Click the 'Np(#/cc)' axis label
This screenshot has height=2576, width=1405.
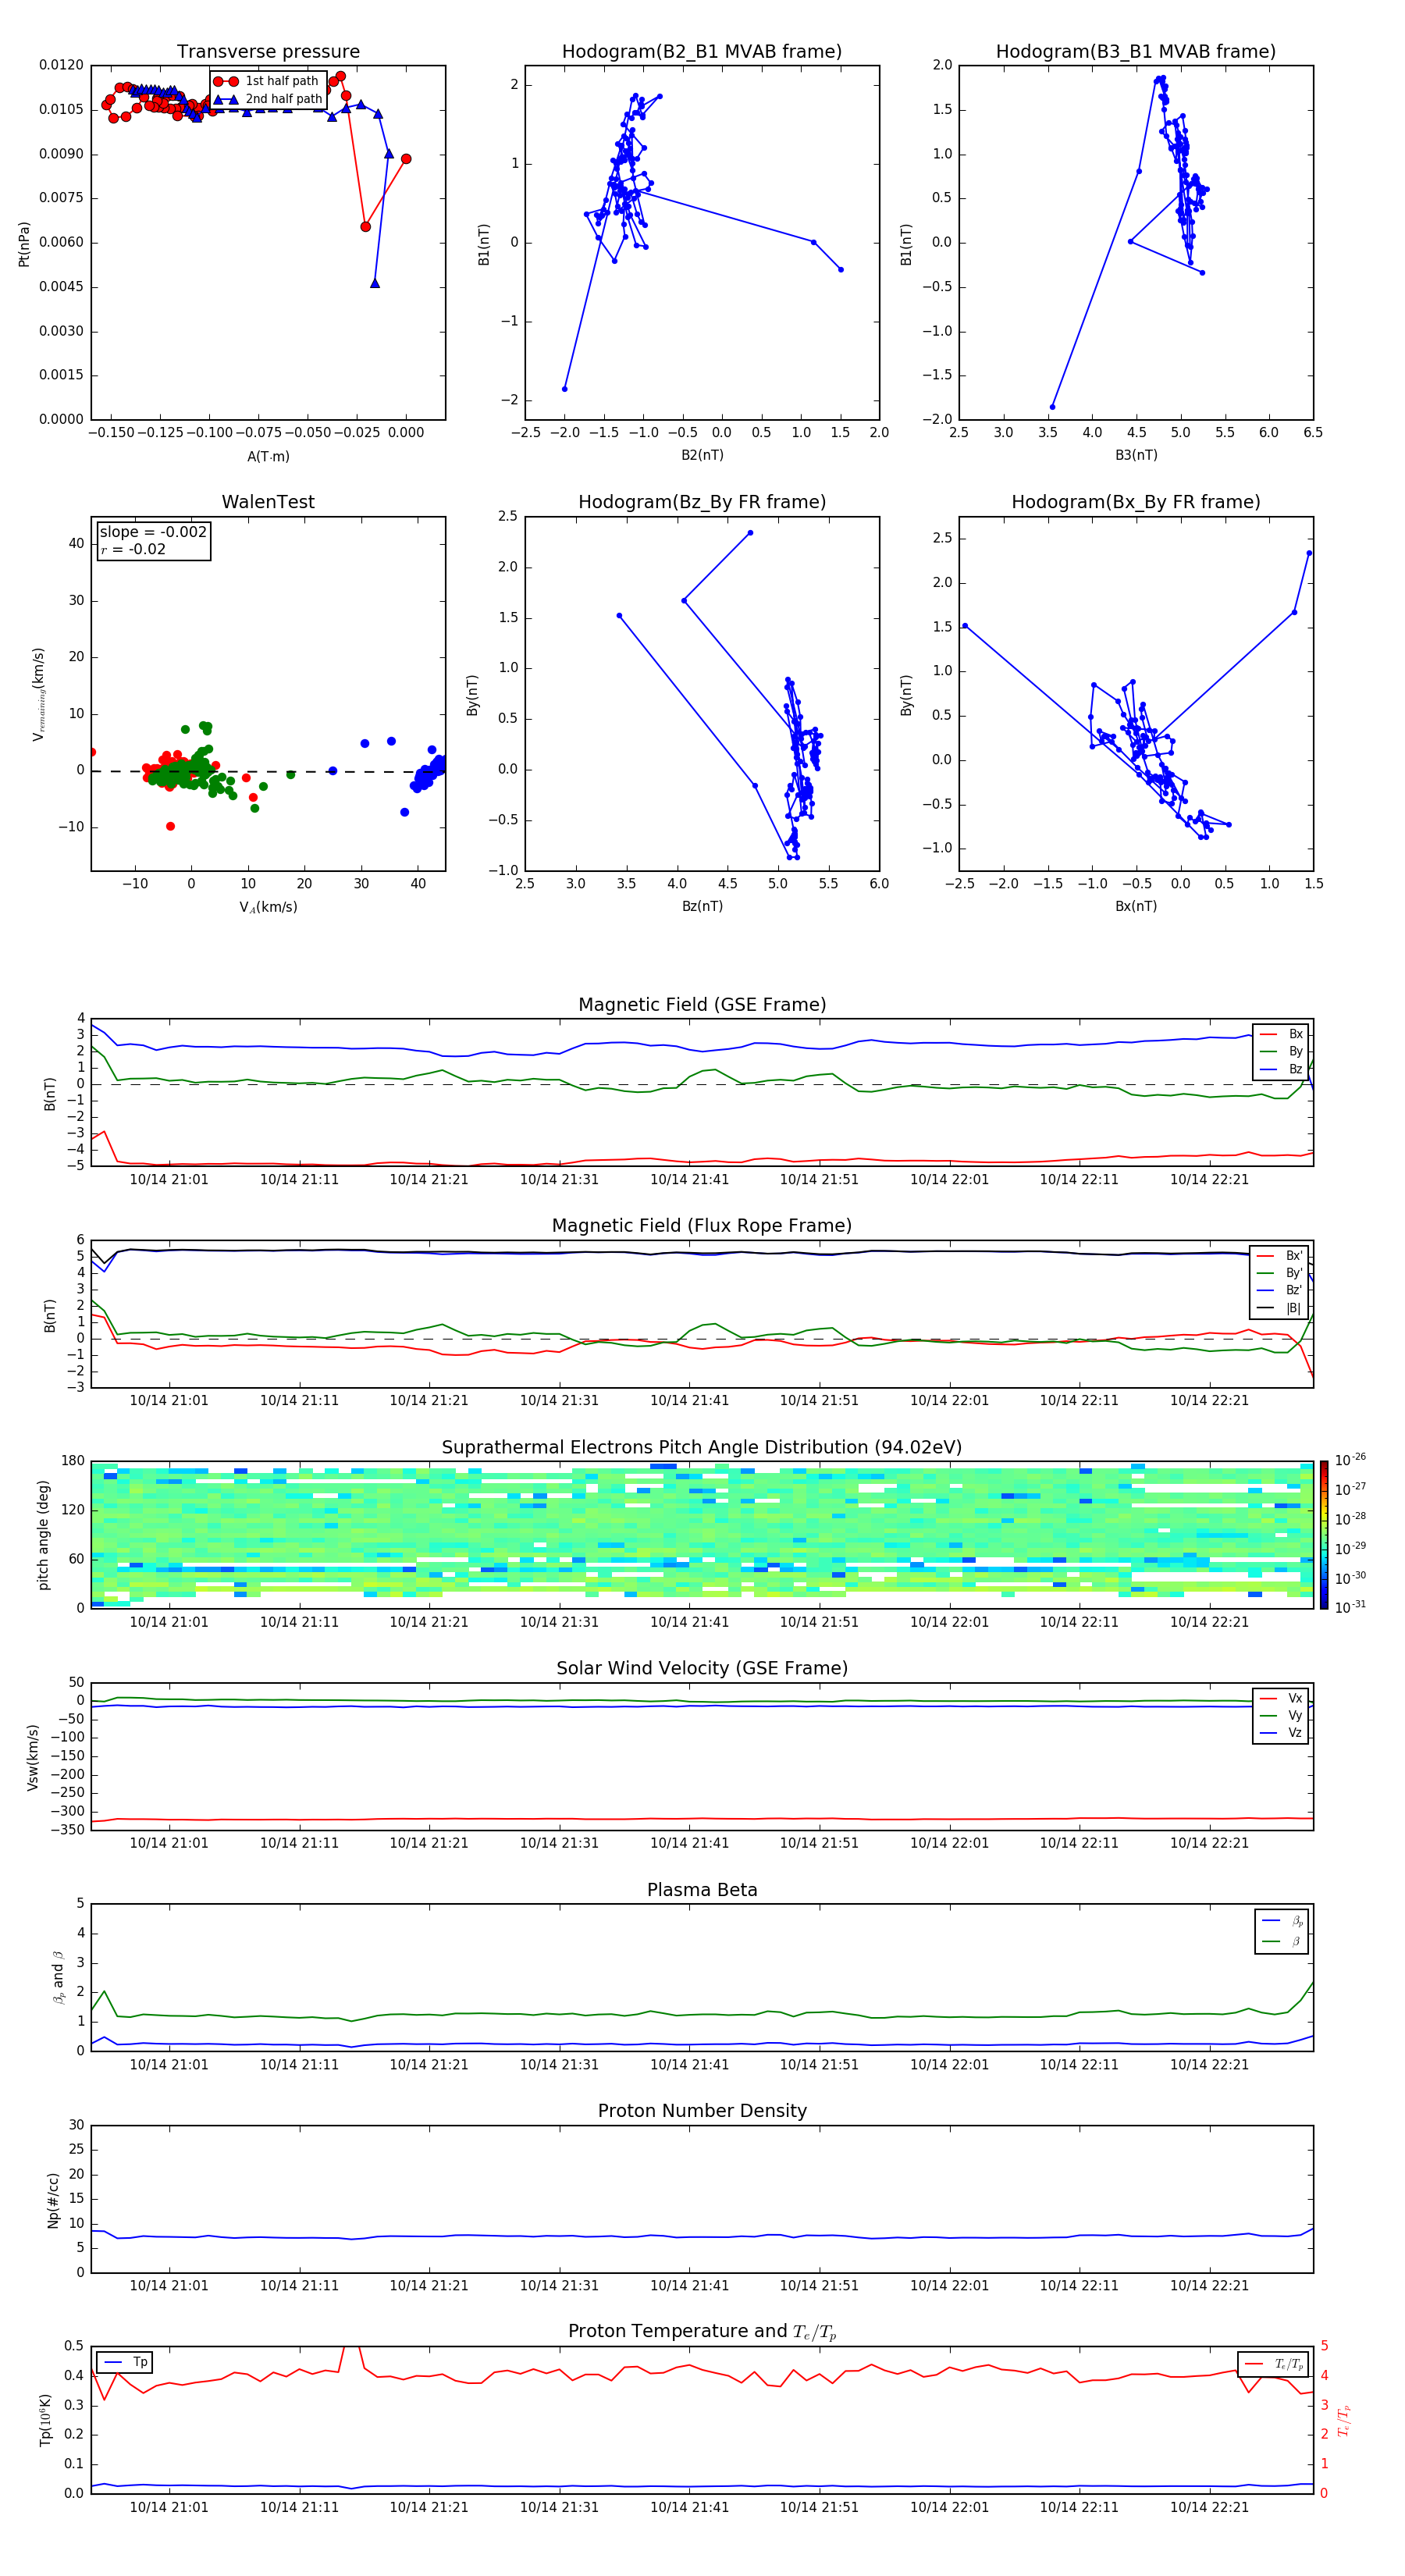[x=53, y=2200]
